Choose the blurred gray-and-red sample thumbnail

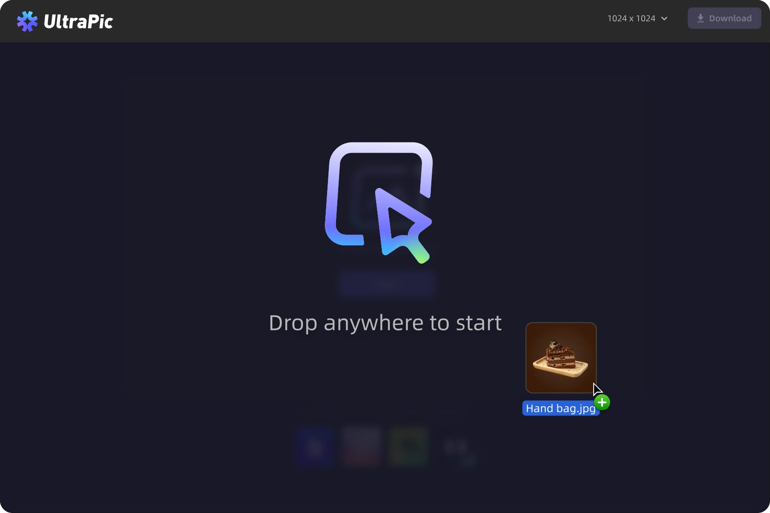pos(361,447)
